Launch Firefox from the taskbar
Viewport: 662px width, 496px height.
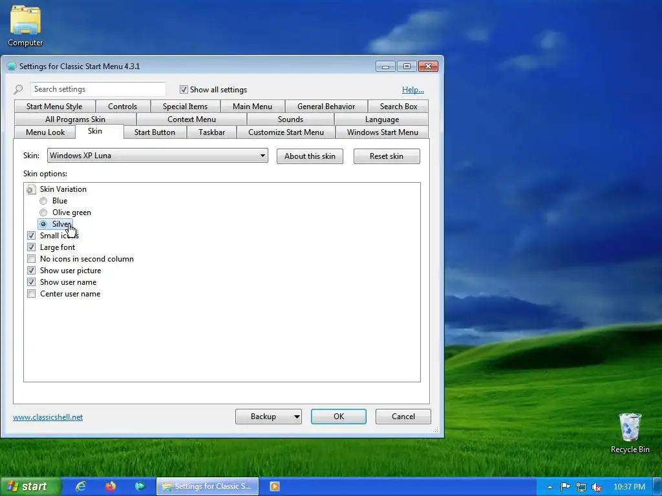(x=111, y=486)
